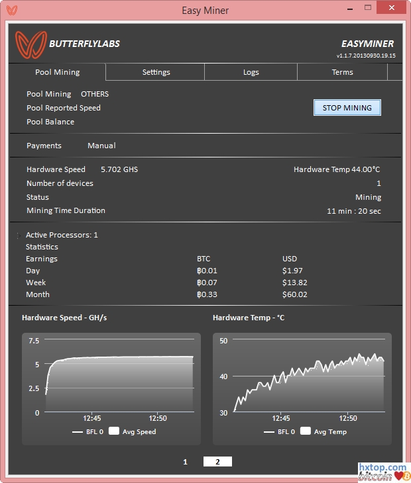Switch to the Settings tab
Image resolution: width=411 pixels, height=483 pixels.
156,72
